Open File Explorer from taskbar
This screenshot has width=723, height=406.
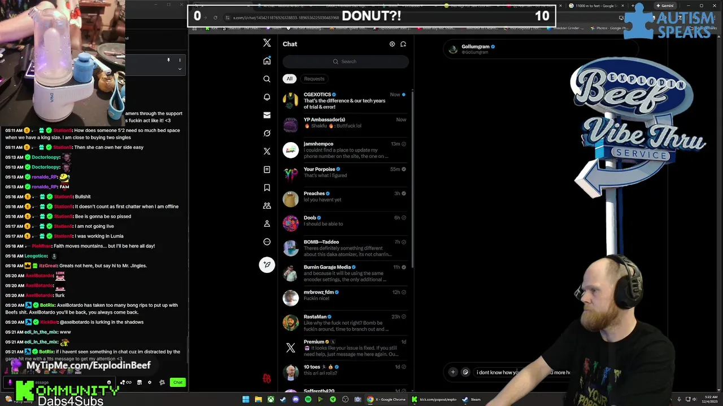[258, 399]
